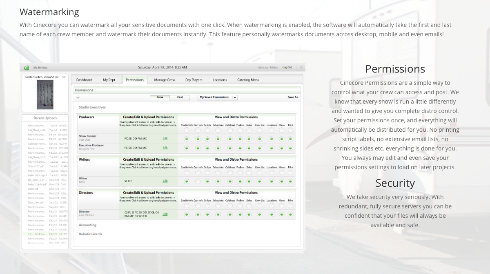Expand the Robotic Lizards section
Image resolution: width=490 pixels, height=274 pixels.
pos(90,234)
